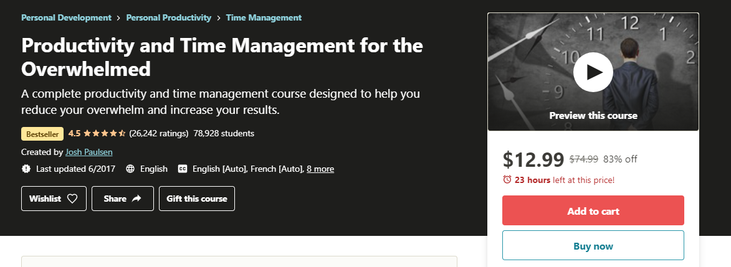
Task: Open the Personal Development breadcrumb
Action: [66, 17]
